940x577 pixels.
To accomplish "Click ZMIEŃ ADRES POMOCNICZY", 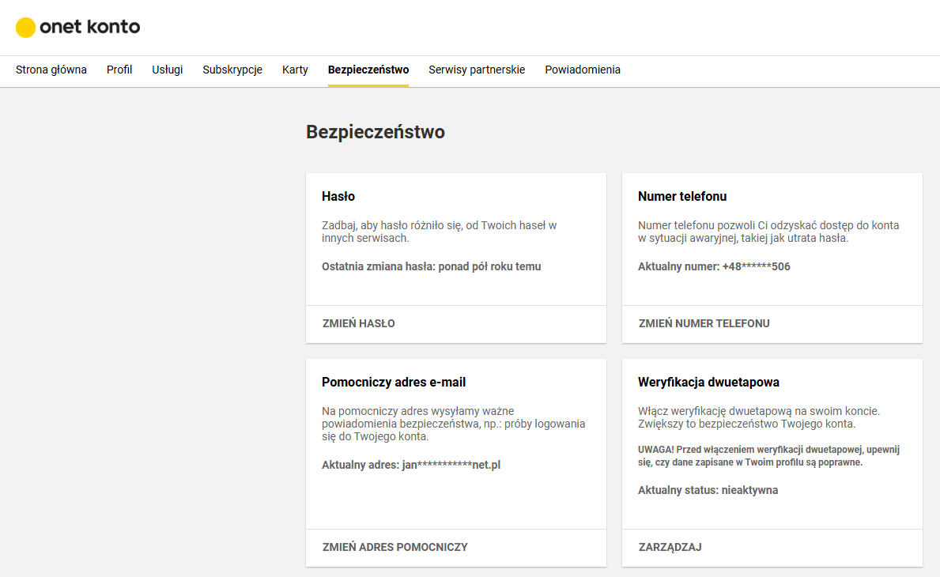I will point(395,547).
